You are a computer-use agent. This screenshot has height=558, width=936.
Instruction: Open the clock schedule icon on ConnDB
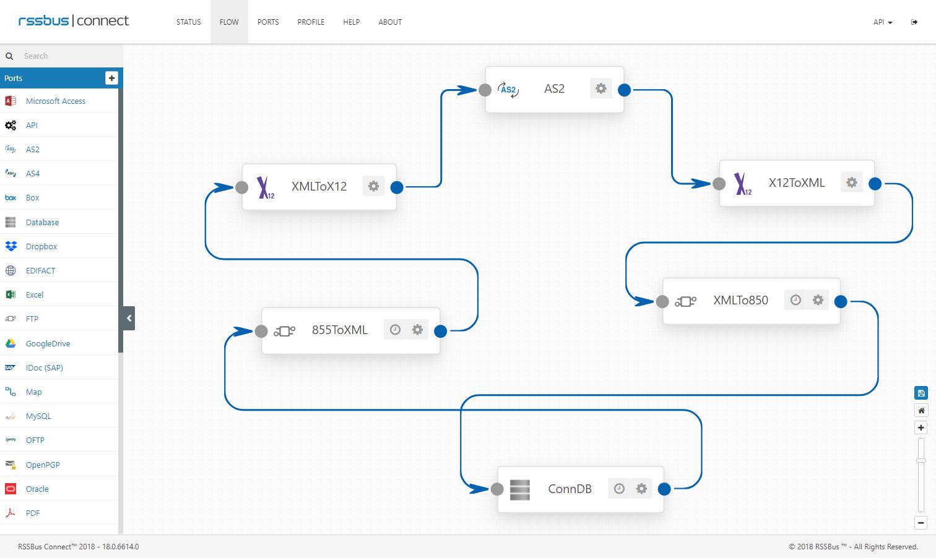click(619, 489)
